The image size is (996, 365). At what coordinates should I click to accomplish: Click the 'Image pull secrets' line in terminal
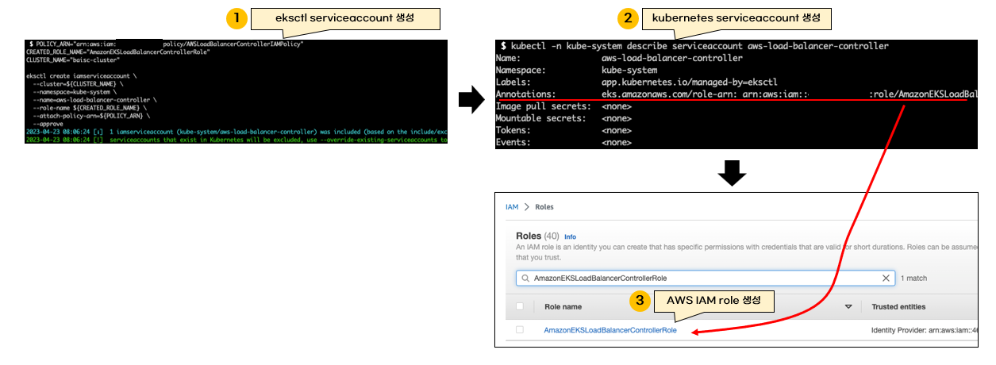point(563,106)
